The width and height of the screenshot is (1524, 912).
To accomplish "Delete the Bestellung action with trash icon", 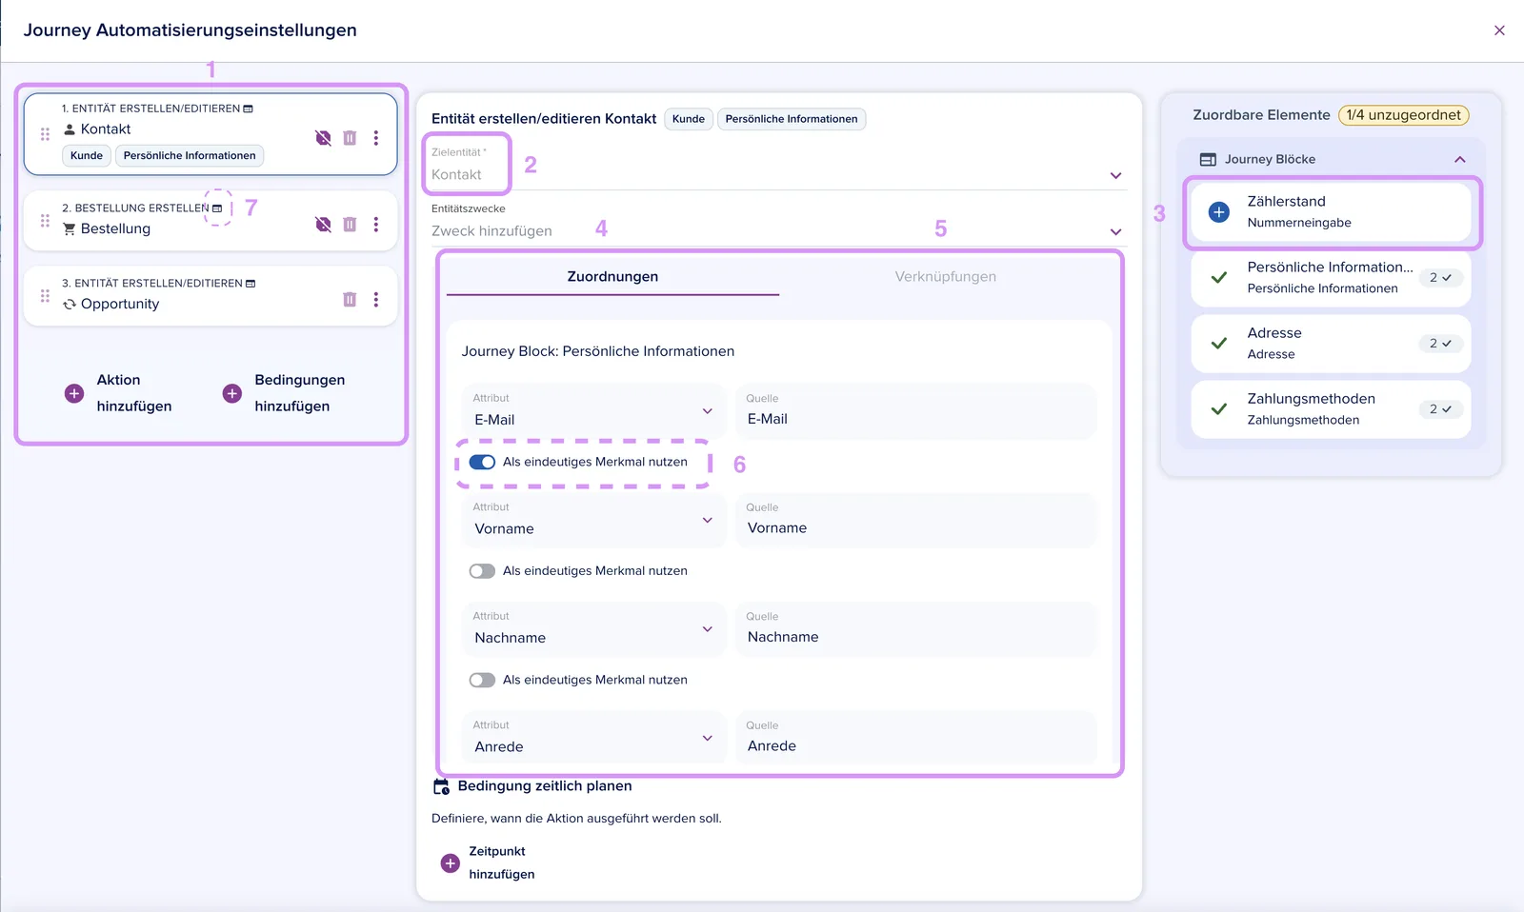I will pos(350,225).
